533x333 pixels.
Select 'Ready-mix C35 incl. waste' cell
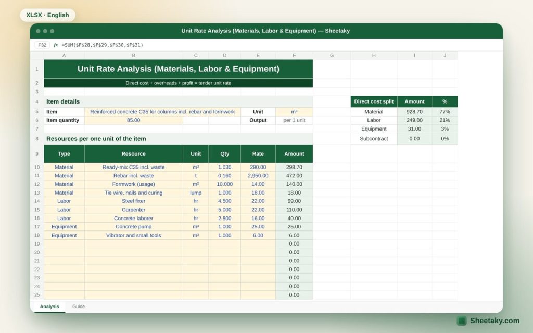(133, 167)
